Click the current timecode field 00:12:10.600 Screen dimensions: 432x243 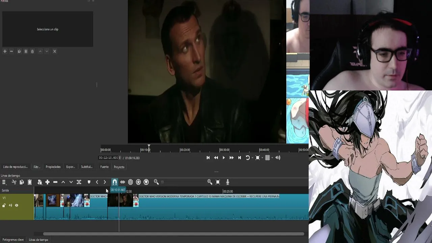click(x=108, y=158)
